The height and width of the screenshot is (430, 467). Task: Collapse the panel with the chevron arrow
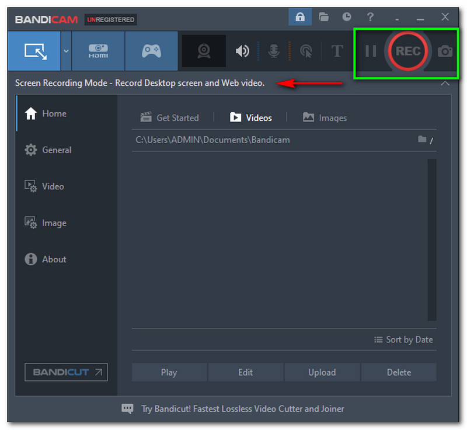(x=445, y=84)
